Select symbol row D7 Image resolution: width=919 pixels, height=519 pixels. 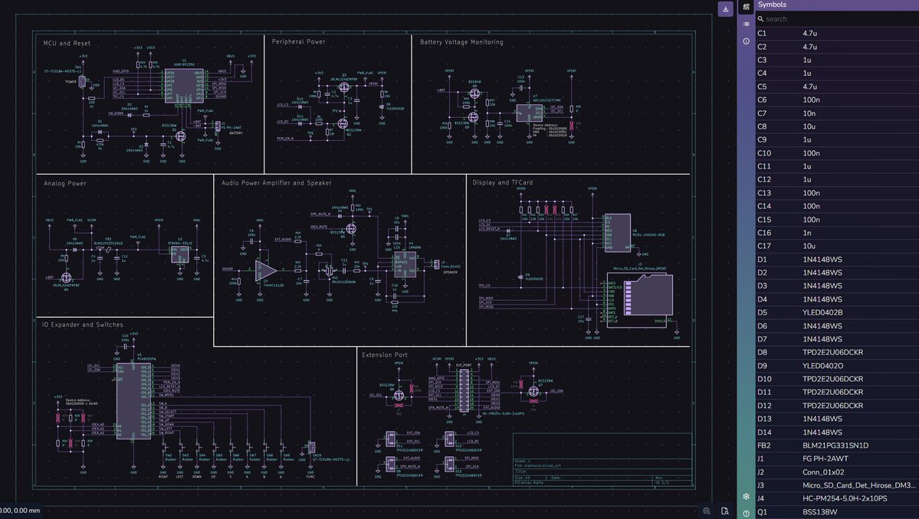tap(838, 339)
